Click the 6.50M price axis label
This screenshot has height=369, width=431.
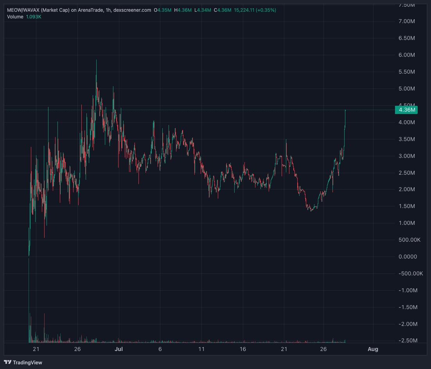tap(406, 38)
